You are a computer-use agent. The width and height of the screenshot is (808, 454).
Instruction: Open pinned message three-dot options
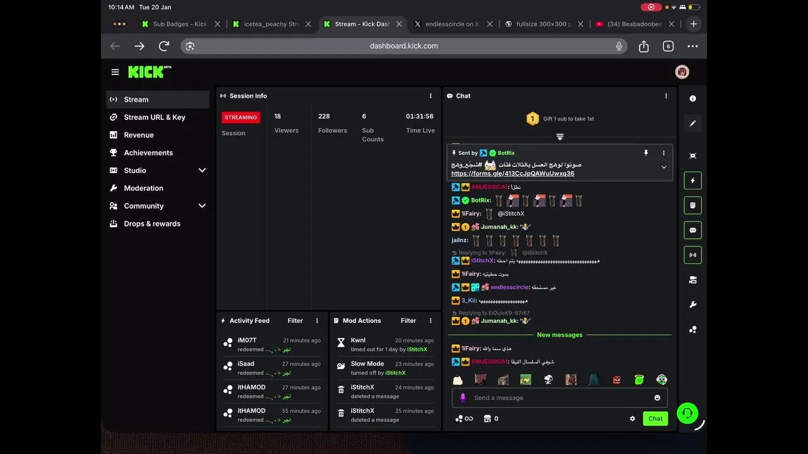(663, 153)
